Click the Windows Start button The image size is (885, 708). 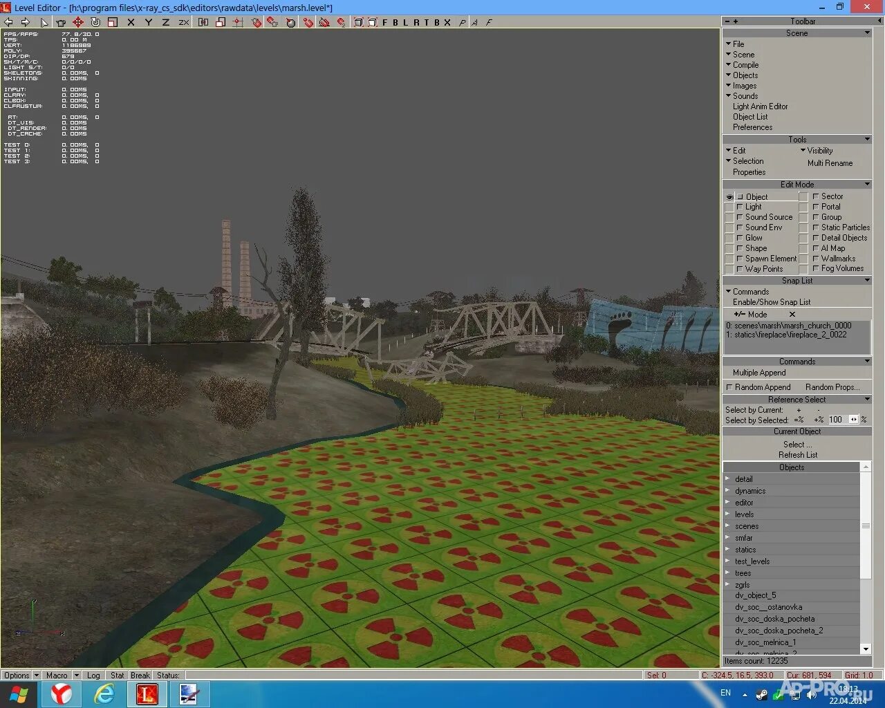[x=19, y=694]
